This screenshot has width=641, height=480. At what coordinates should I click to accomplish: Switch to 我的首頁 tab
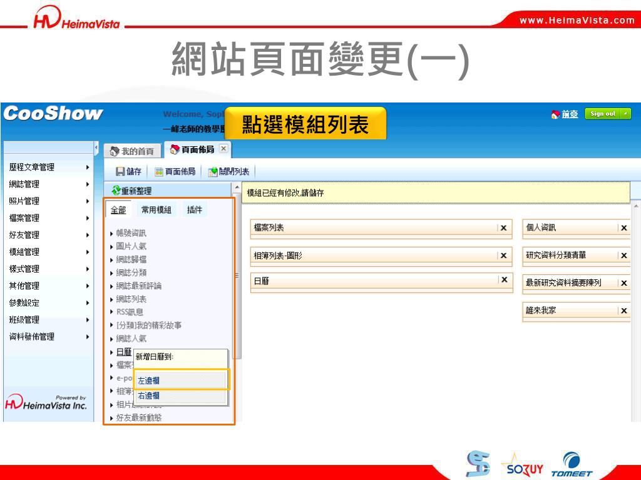click(x=131, y=151)
